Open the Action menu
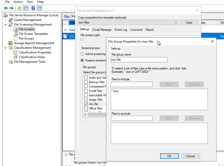Viewport: 224px width, 166px height. [x=18, y=2]
